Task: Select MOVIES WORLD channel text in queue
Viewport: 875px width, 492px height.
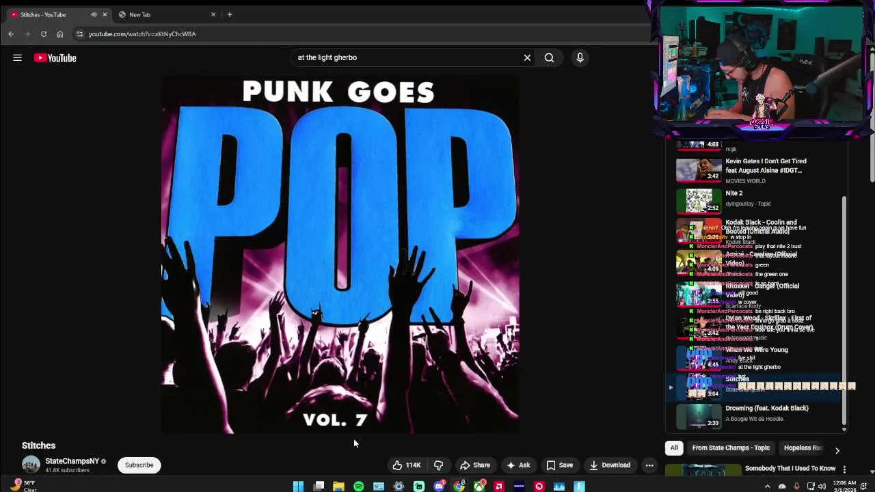Action: click(745, 181)
